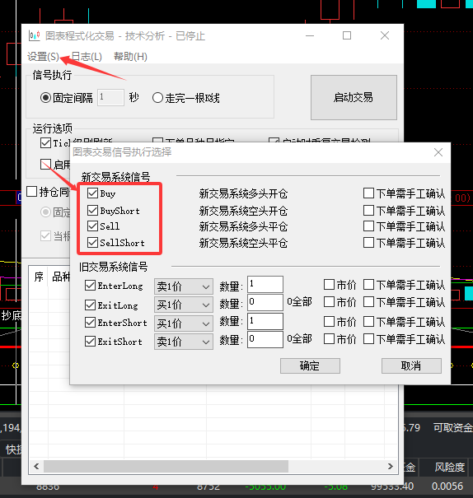Click the 可取资金 label in background window
473x498 pixels.
(453, 428)
